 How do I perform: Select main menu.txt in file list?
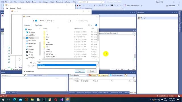click(x=50, y=57)
